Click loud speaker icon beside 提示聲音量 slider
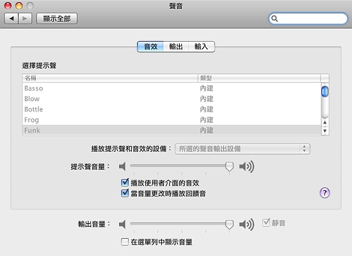Screen dimensions: 352x256 click(246, 166)
